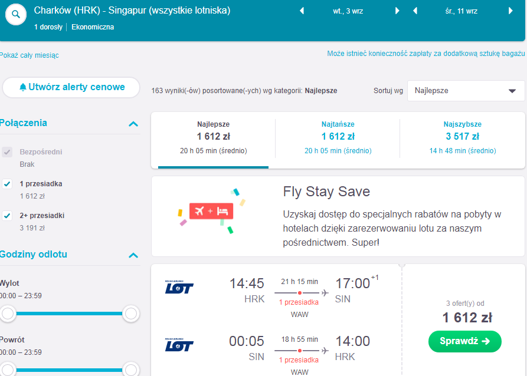This screenshot has width=527, height=376.
Task: Go to next departure date after wt., 3 wrz
Action: (397, 11)
